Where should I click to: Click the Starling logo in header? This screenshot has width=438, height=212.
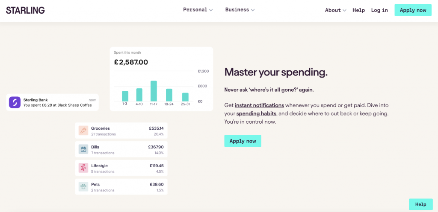pos(25,10)
